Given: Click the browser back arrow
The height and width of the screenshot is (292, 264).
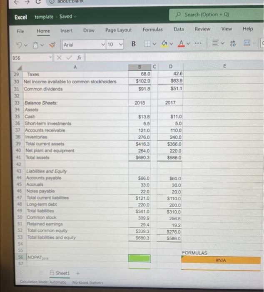Looking at the screenshot, I should 16,2.
